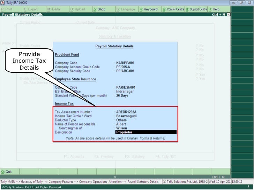Click the Ctrl + N label at bottom
This screenshot has width=254, height=190.
(x=218, y=177)
